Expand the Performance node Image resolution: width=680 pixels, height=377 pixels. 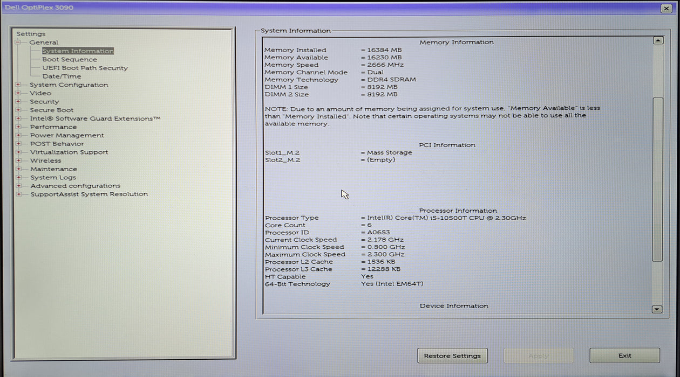(x=18, y=127)
